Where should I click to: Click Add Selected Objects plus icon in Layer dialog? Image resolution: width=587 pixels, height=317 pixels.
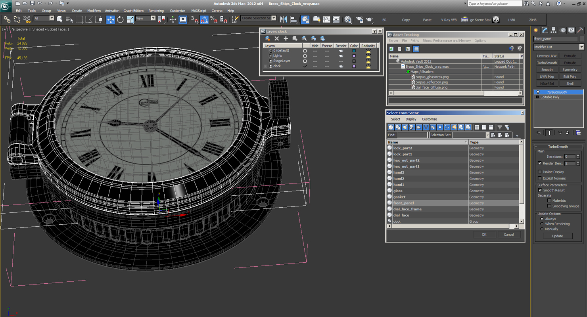(286, 38)
